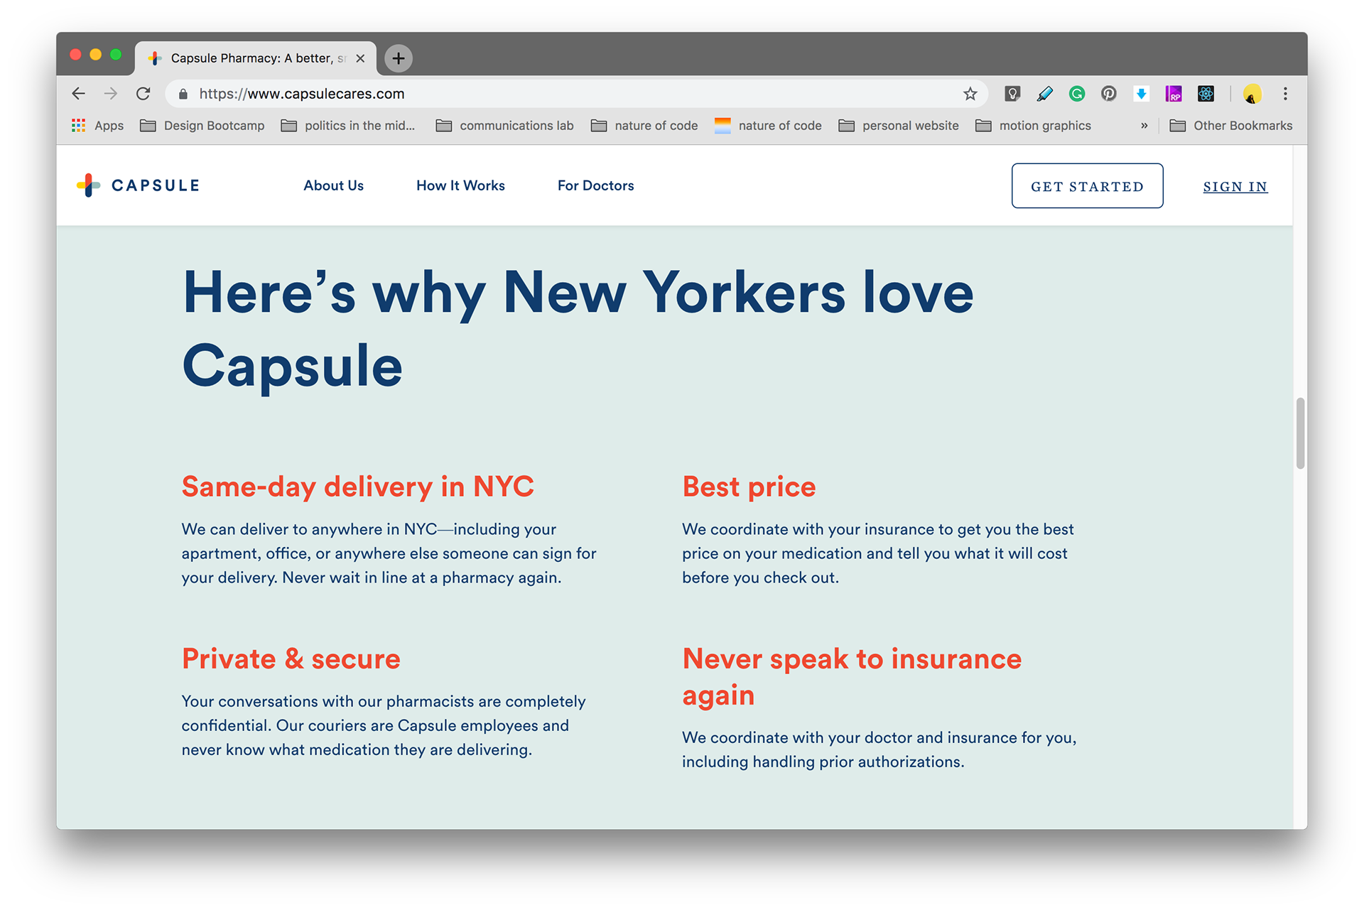Click the CAPSULE wordmark to go home
The image size is (1364, 910).
click(156, 185)
